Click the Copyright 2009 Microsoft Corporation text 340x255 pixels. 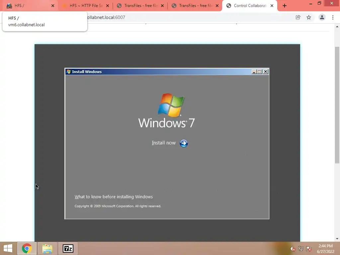[x=118, y=206]
